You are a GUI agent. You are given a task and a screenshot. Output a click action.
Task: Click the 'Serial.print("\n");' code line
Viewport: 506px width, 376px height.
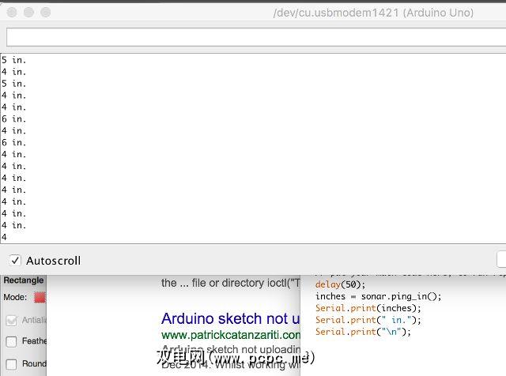coord(363,332)
